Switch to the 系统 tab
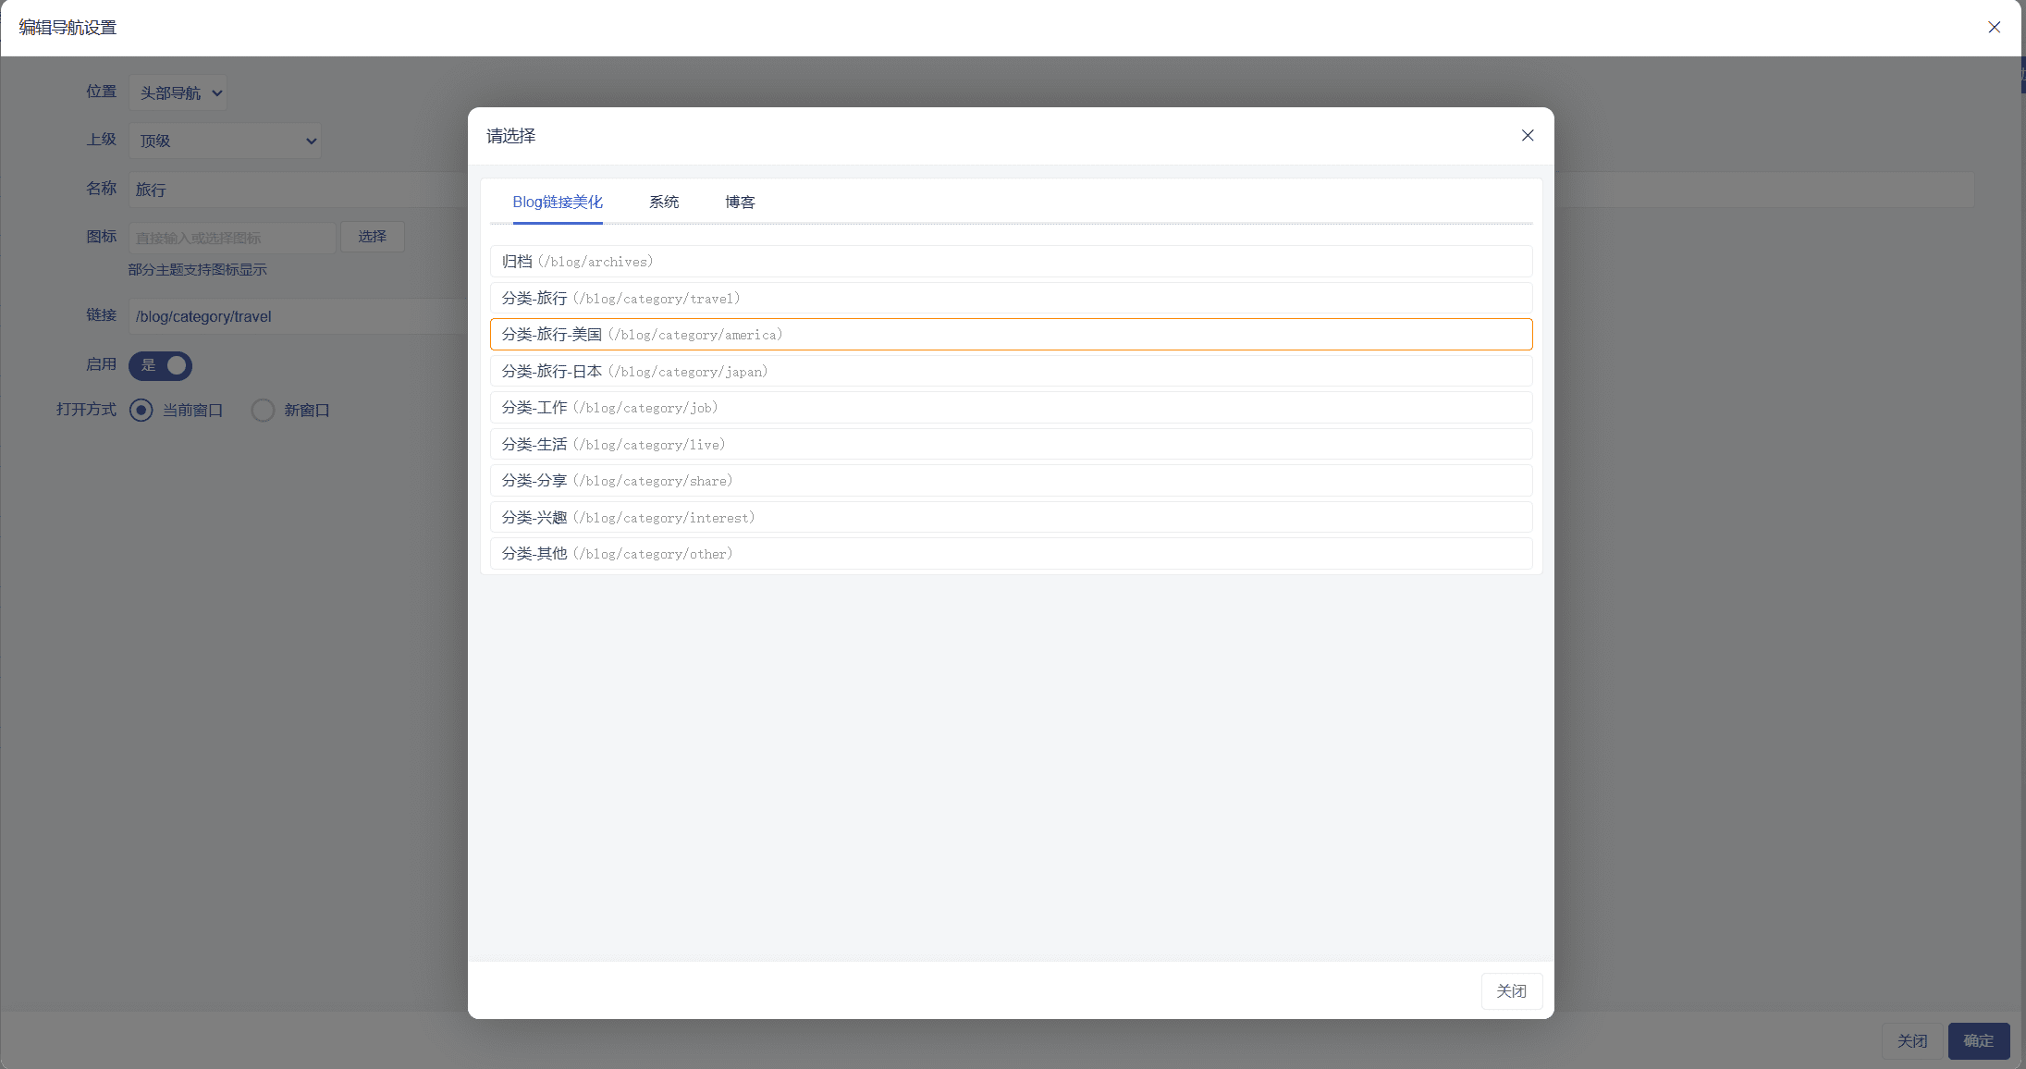Image resolution: width=2026 pixels, height=1069 pixels. 664,202
